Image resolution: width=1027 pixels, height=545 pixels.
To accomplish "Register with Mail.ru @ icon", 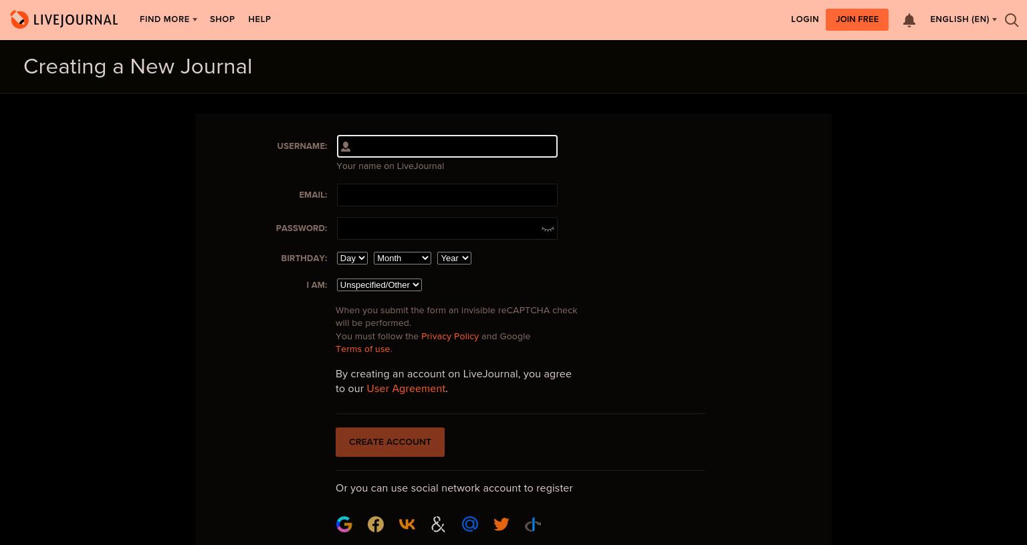I will (470, 524).
